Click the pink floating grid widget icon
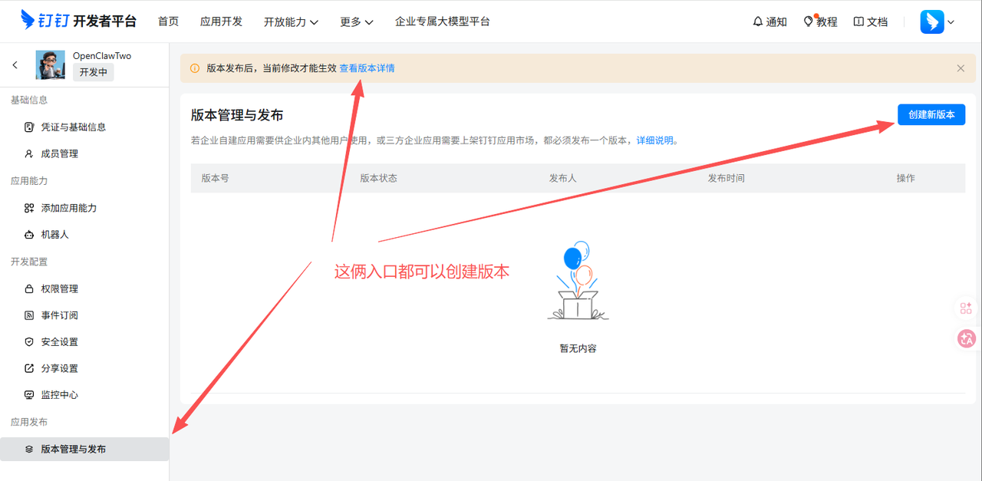This screenshot has width=982, height=481. click(966, 308)
